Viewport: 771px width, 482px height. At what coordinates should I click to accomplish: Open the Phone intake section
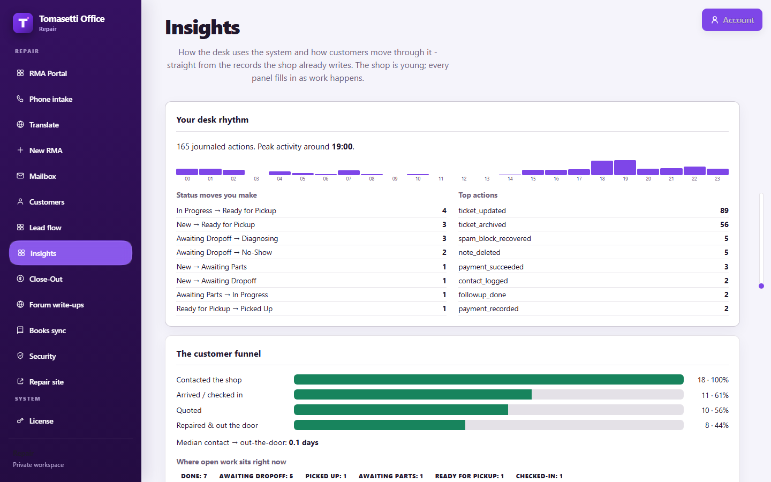[x=71, y=99]
